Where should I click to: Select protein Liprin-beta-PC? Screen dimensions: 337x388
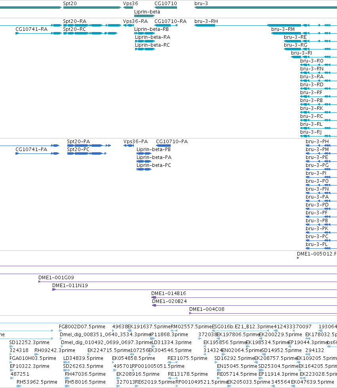[x=154, y=165]
